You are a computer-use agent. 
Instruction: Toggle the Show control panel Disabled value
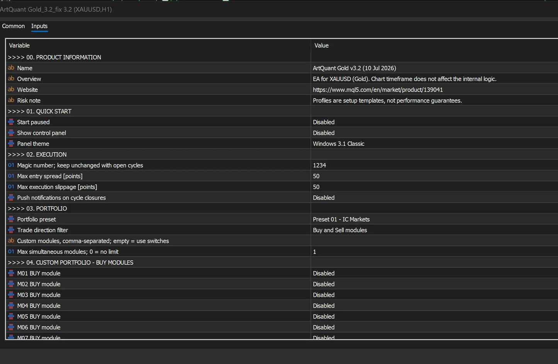(434, 133)
